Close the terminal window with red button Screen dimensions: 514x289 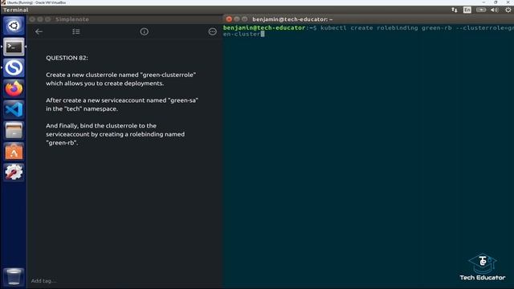(229, 19)
